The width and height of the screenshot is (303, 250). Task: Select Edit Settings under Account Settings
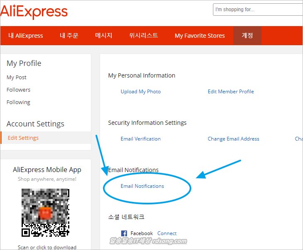point(23,138)
